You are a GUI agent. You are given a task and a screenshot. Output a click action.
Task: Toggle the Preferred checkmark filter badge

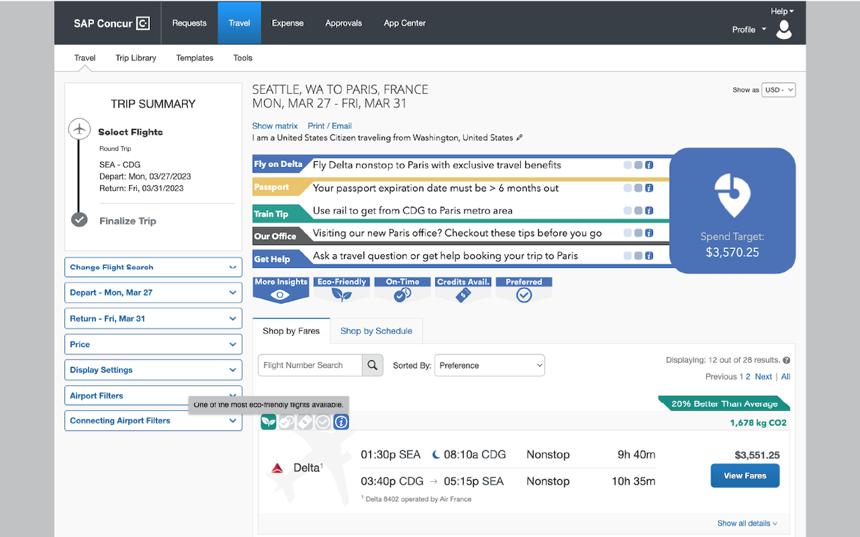point(524,289)
